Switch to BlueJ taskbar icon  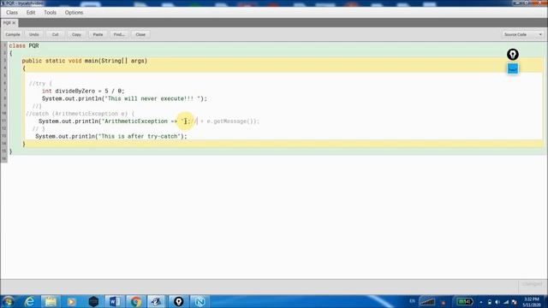[x=157, y=301]
